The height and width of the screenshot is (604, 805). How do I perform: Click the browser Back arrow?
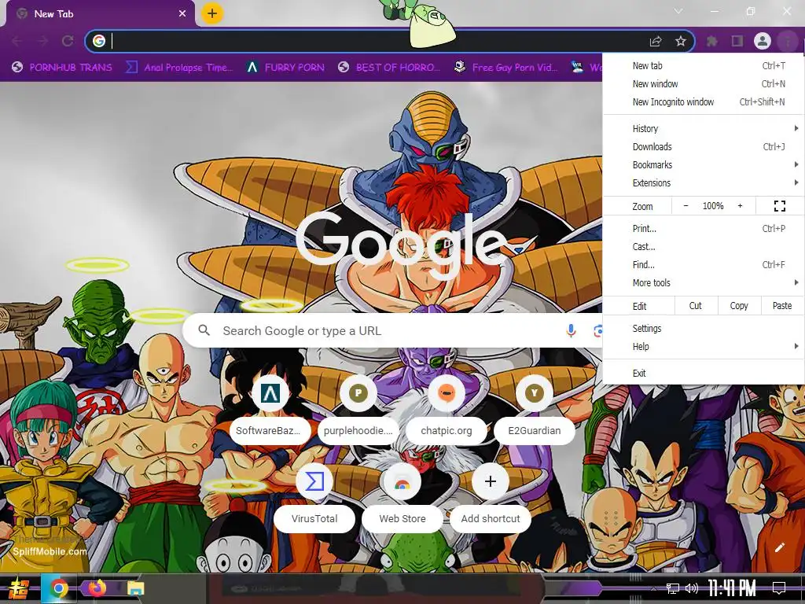click(x=17, y=41)
